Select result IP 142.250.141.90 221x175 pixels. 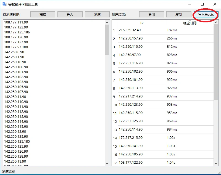coord(142,146)
